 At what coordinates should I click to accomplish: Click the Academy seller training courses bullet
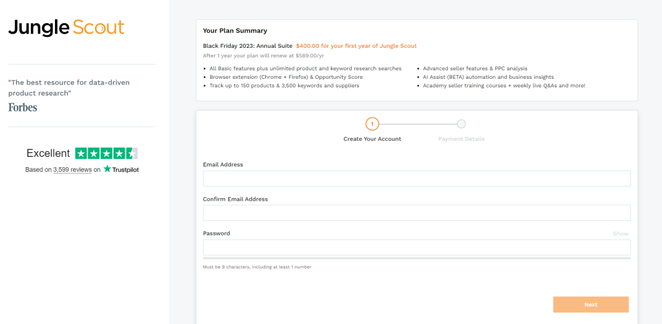[x=504, y=86]
